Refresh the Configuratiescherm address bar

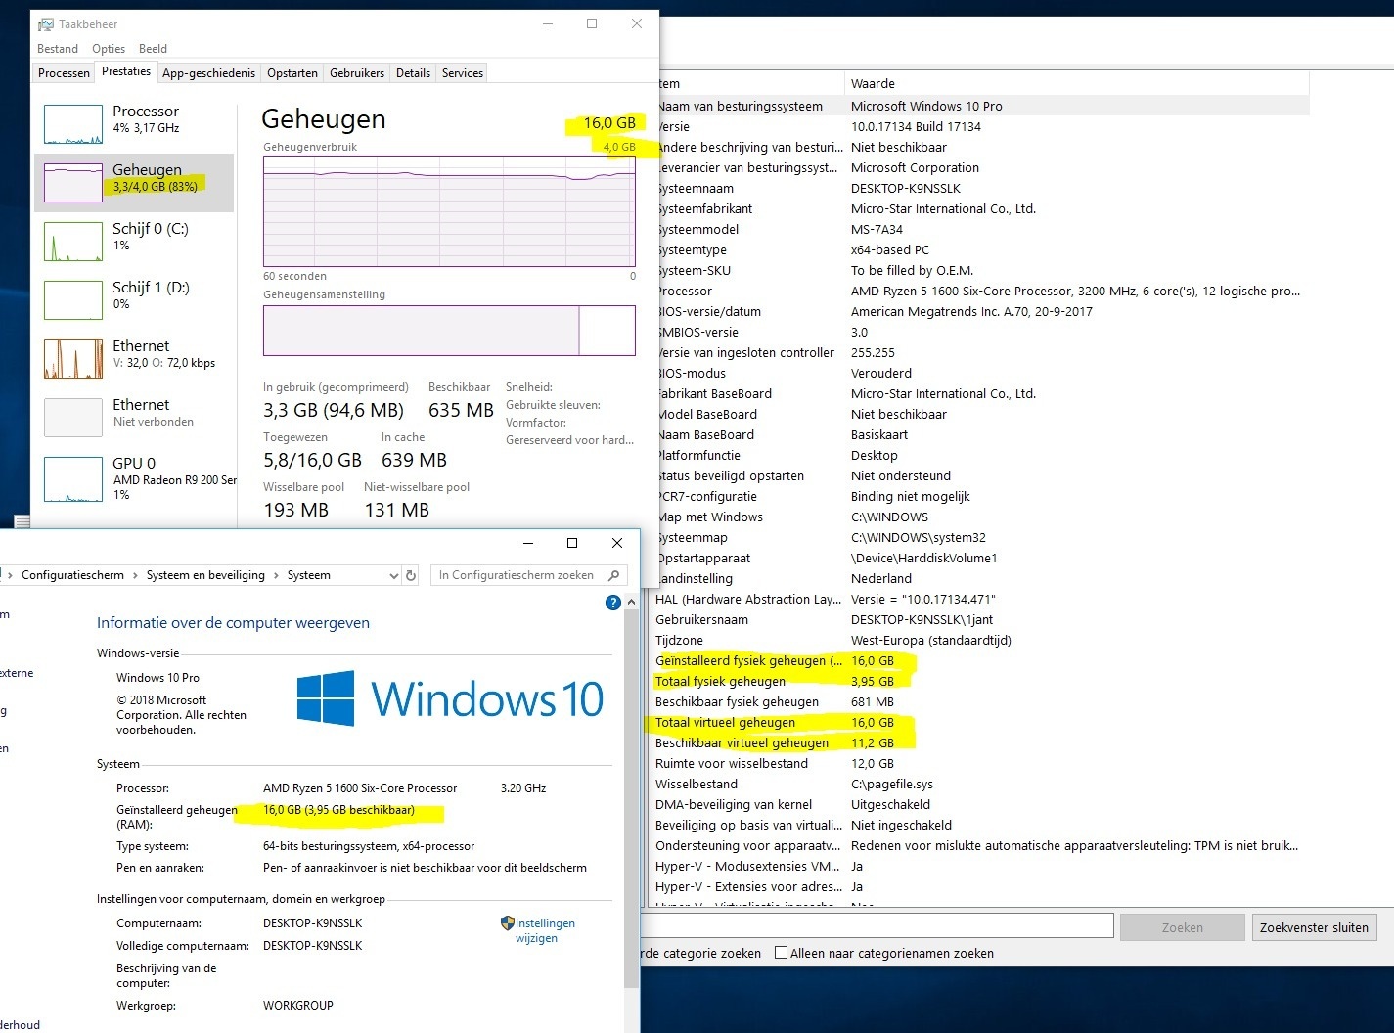[x=411, y=575]
